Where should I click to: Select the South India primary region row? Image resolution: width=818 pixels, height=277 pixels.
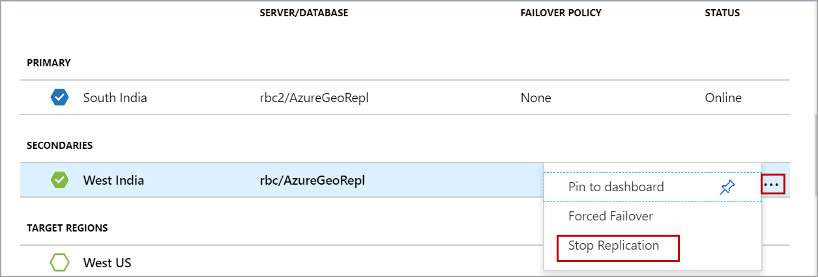click(115, 98)
